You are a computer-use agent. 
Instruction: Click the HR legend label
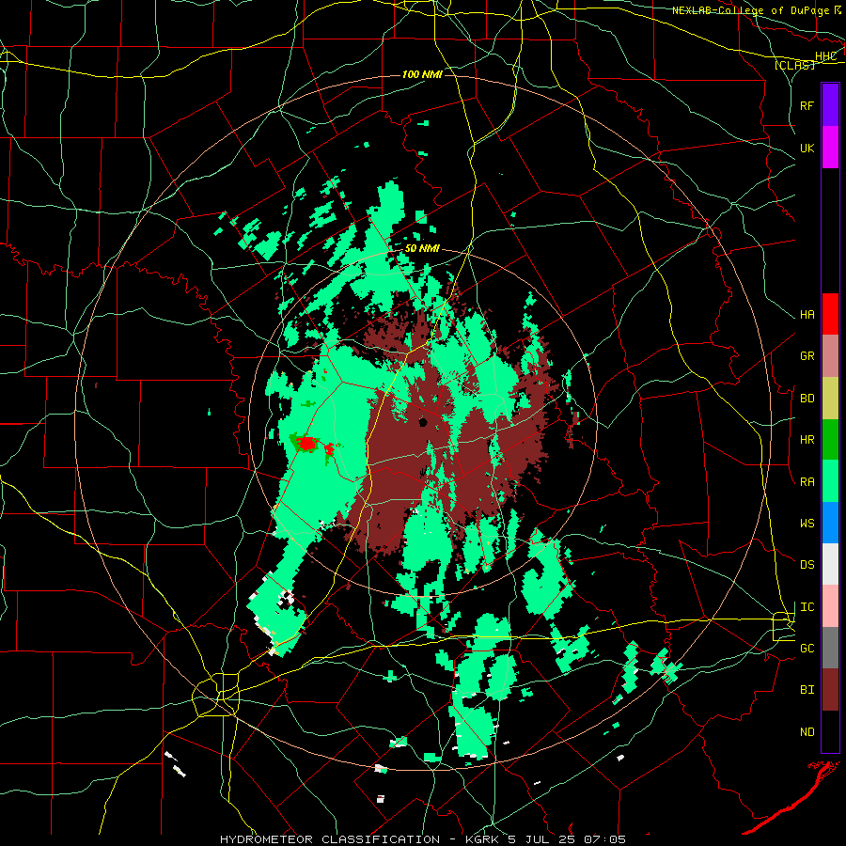(x=807, y=440)
